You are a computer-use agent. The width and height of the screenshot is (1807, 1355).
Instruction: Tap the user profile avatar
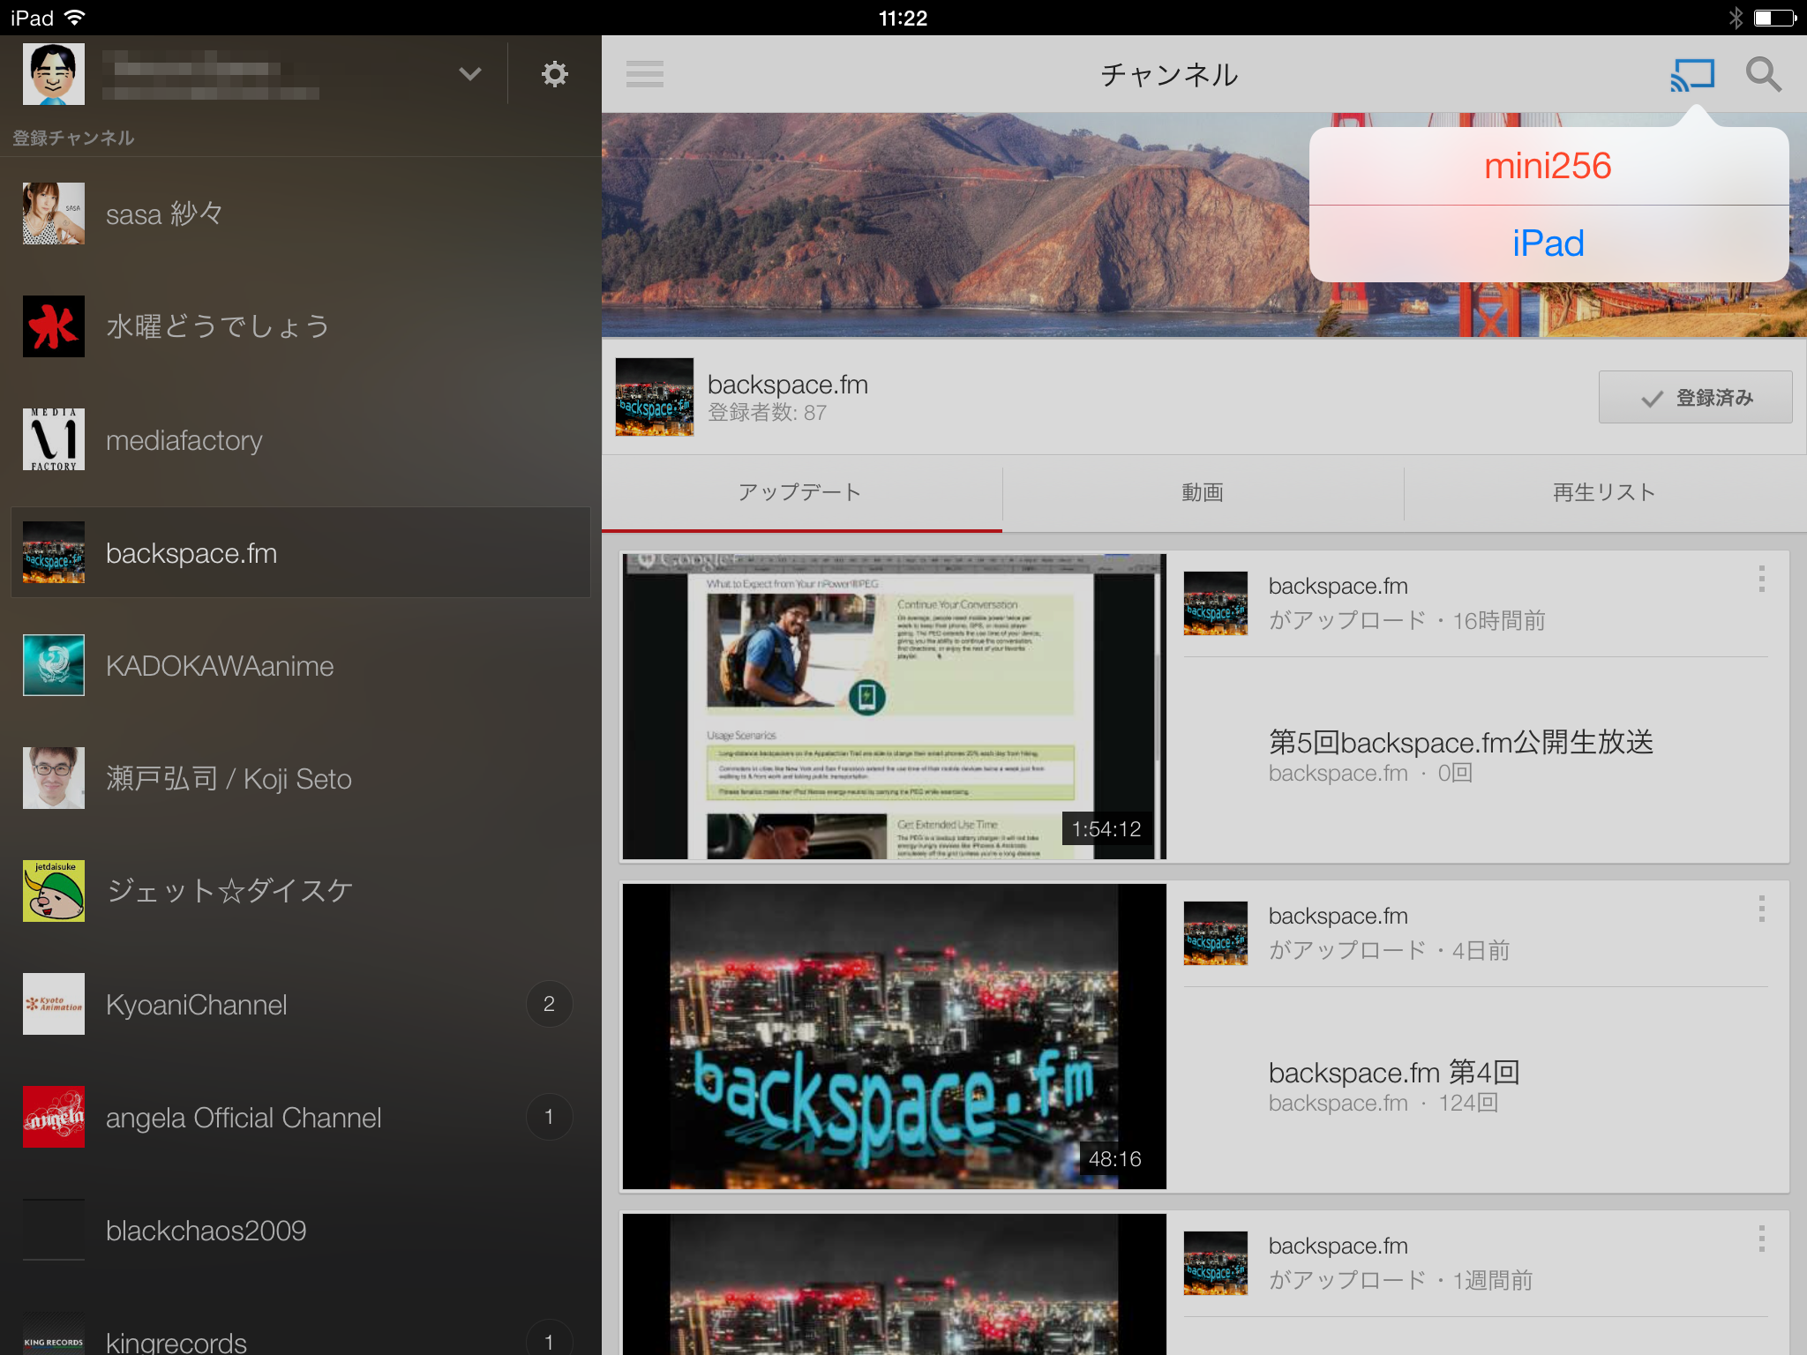[54, 74]
